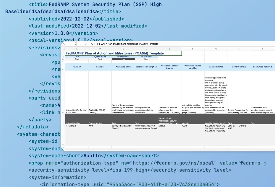Click the confirm checkmark icon in formula bar
The height and width of the screenshot is (187, 275).
tap(86, 44)
